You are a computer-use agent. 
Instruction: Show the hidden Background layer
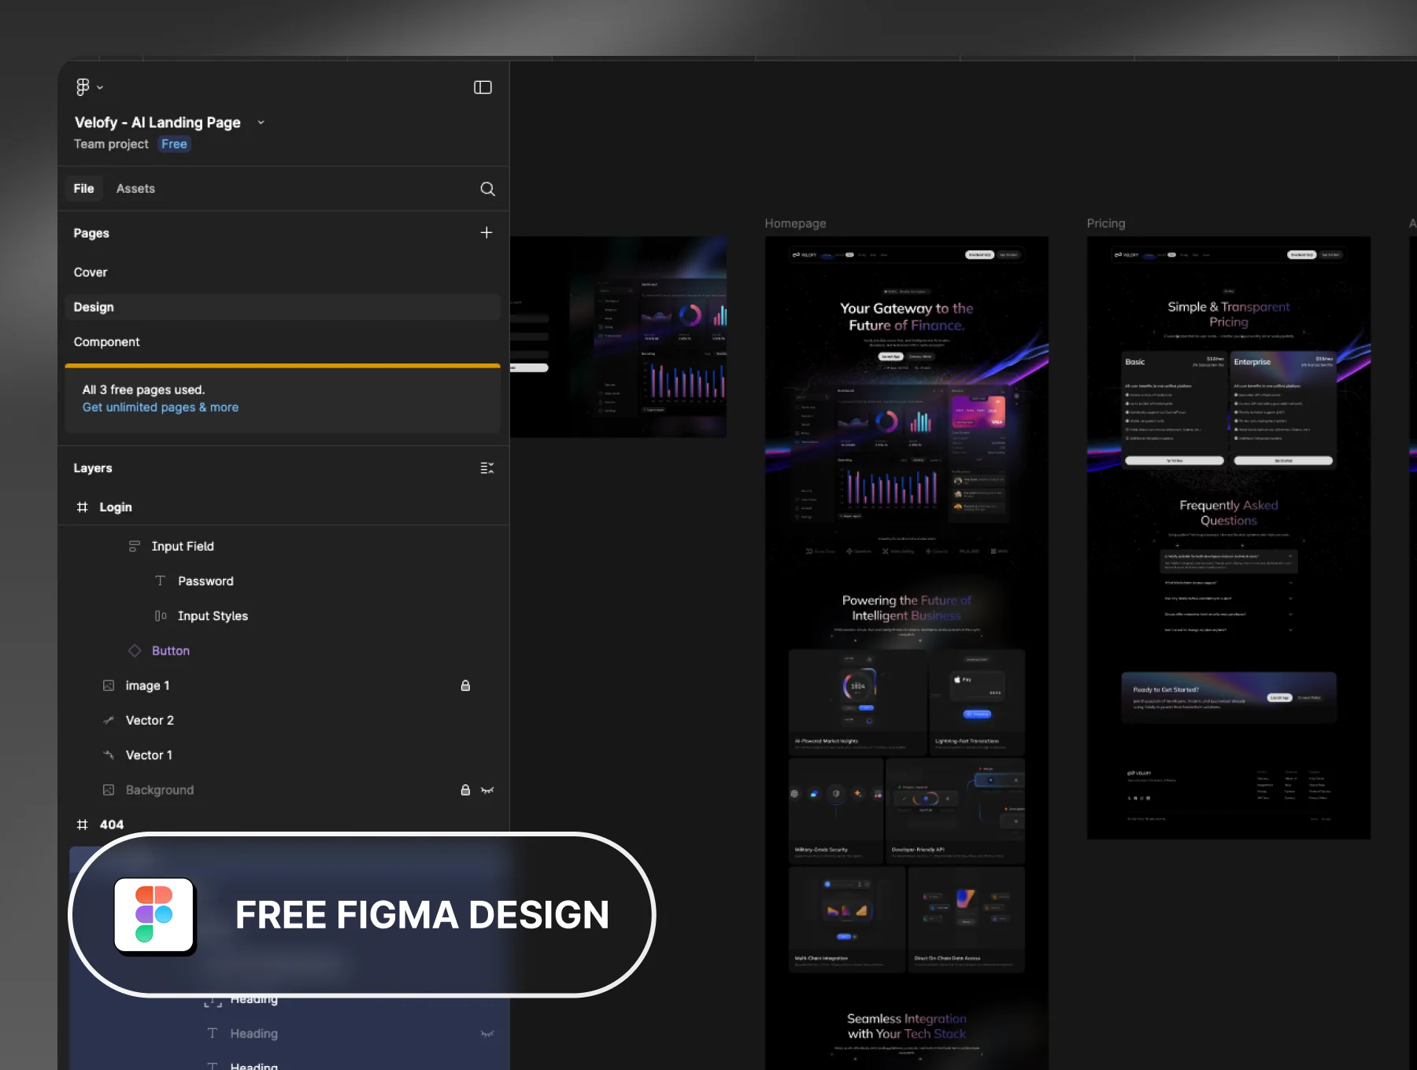point(487,790)
